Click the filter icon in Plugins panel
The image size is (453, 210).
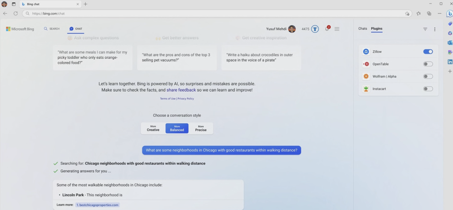(x=425, y=29)
